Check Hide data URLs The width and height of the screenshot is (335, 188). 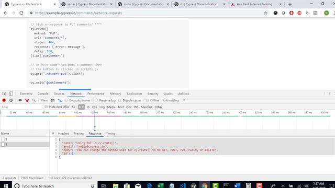coord(46,107)
